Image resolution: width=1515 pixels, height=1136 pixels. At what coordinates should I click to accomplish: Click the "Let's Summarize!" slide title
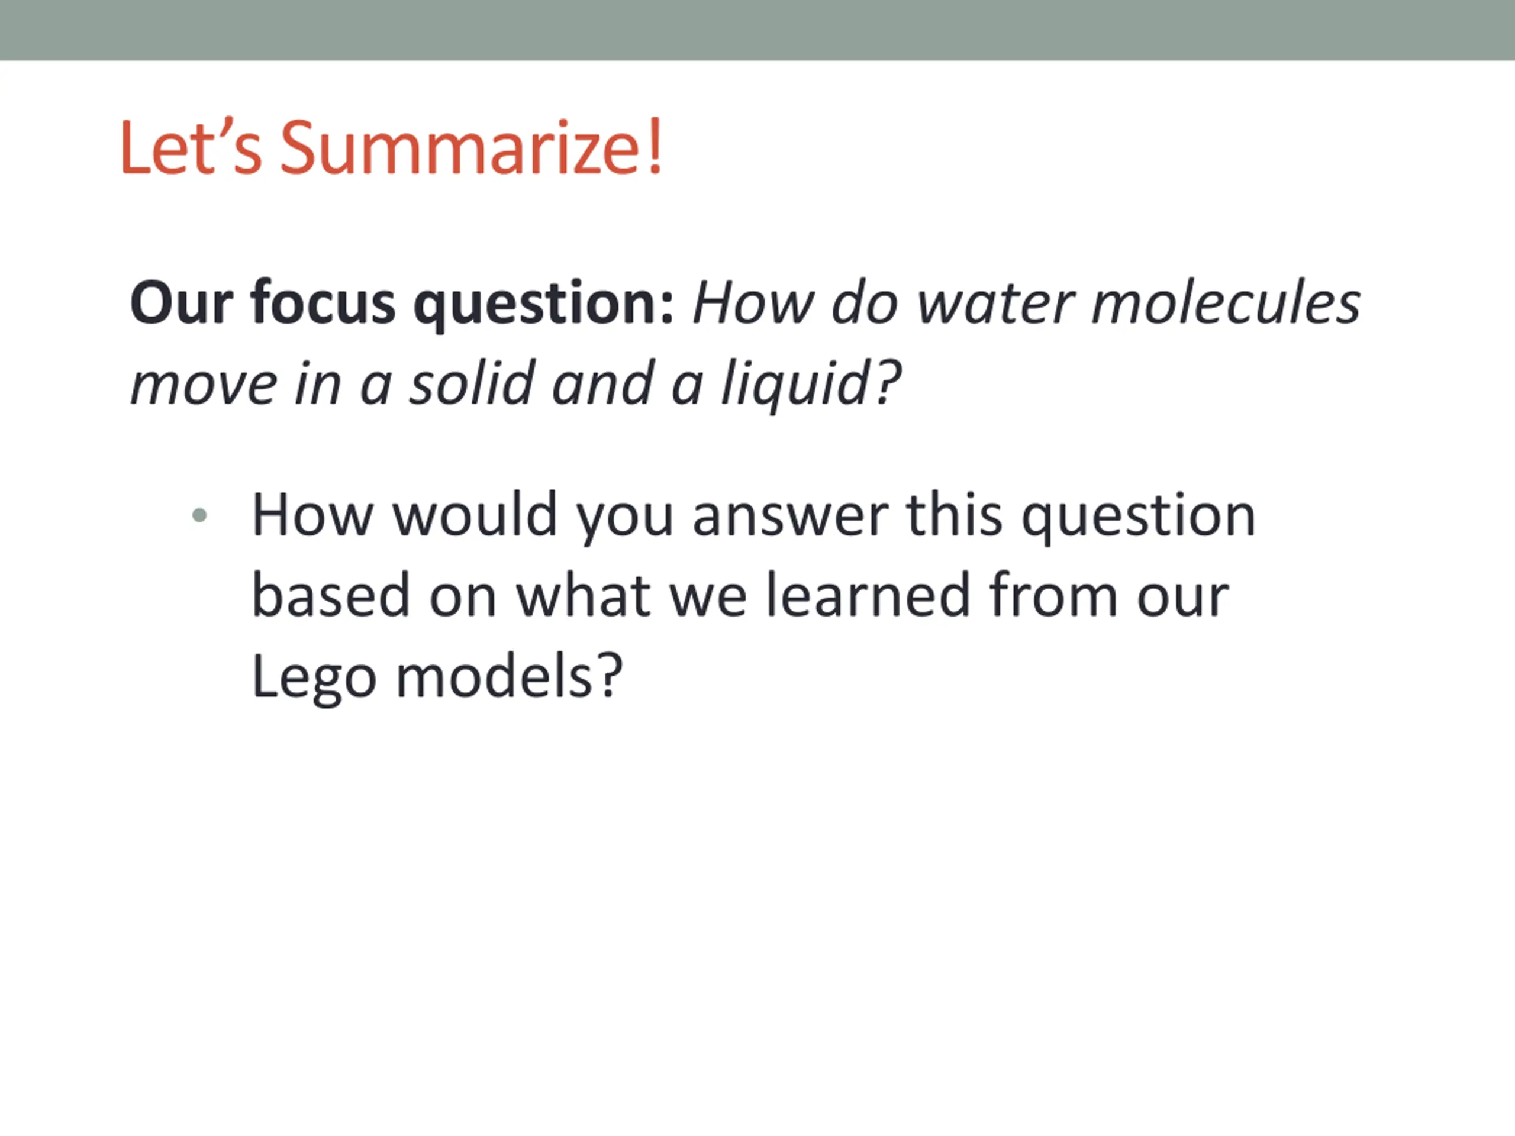391,147
